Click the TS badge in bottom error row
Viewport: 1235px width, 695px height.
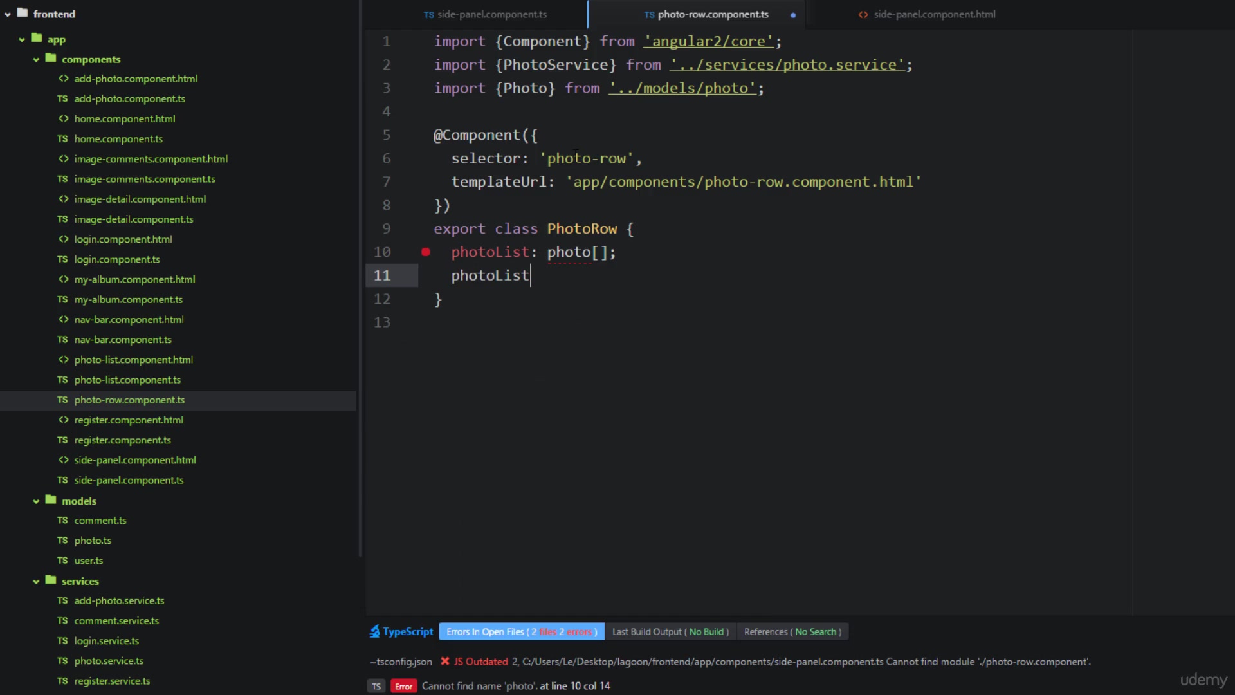point(376,687)
